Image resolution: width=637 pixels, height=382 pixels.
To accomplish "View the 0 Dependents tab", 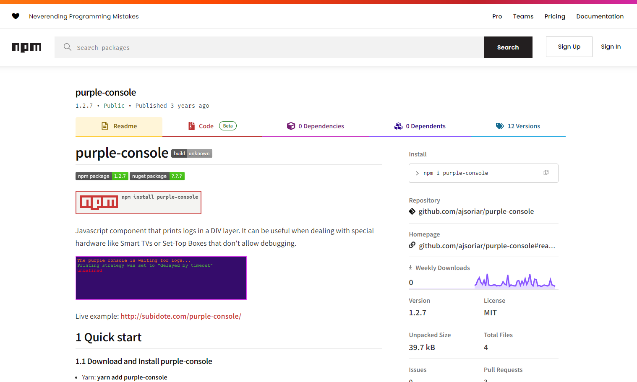I will point(420,126).
